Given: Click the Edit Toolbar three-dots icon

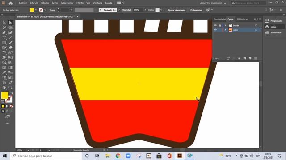Looking at the screenshot, I should click(7, 123).
